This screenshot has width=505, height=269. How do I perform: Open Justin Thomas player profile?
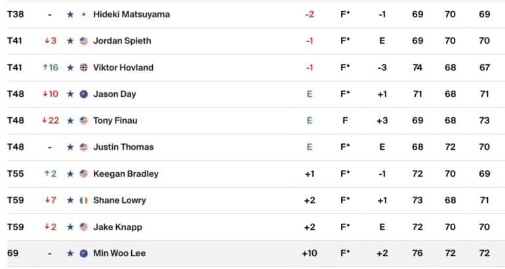123,147
